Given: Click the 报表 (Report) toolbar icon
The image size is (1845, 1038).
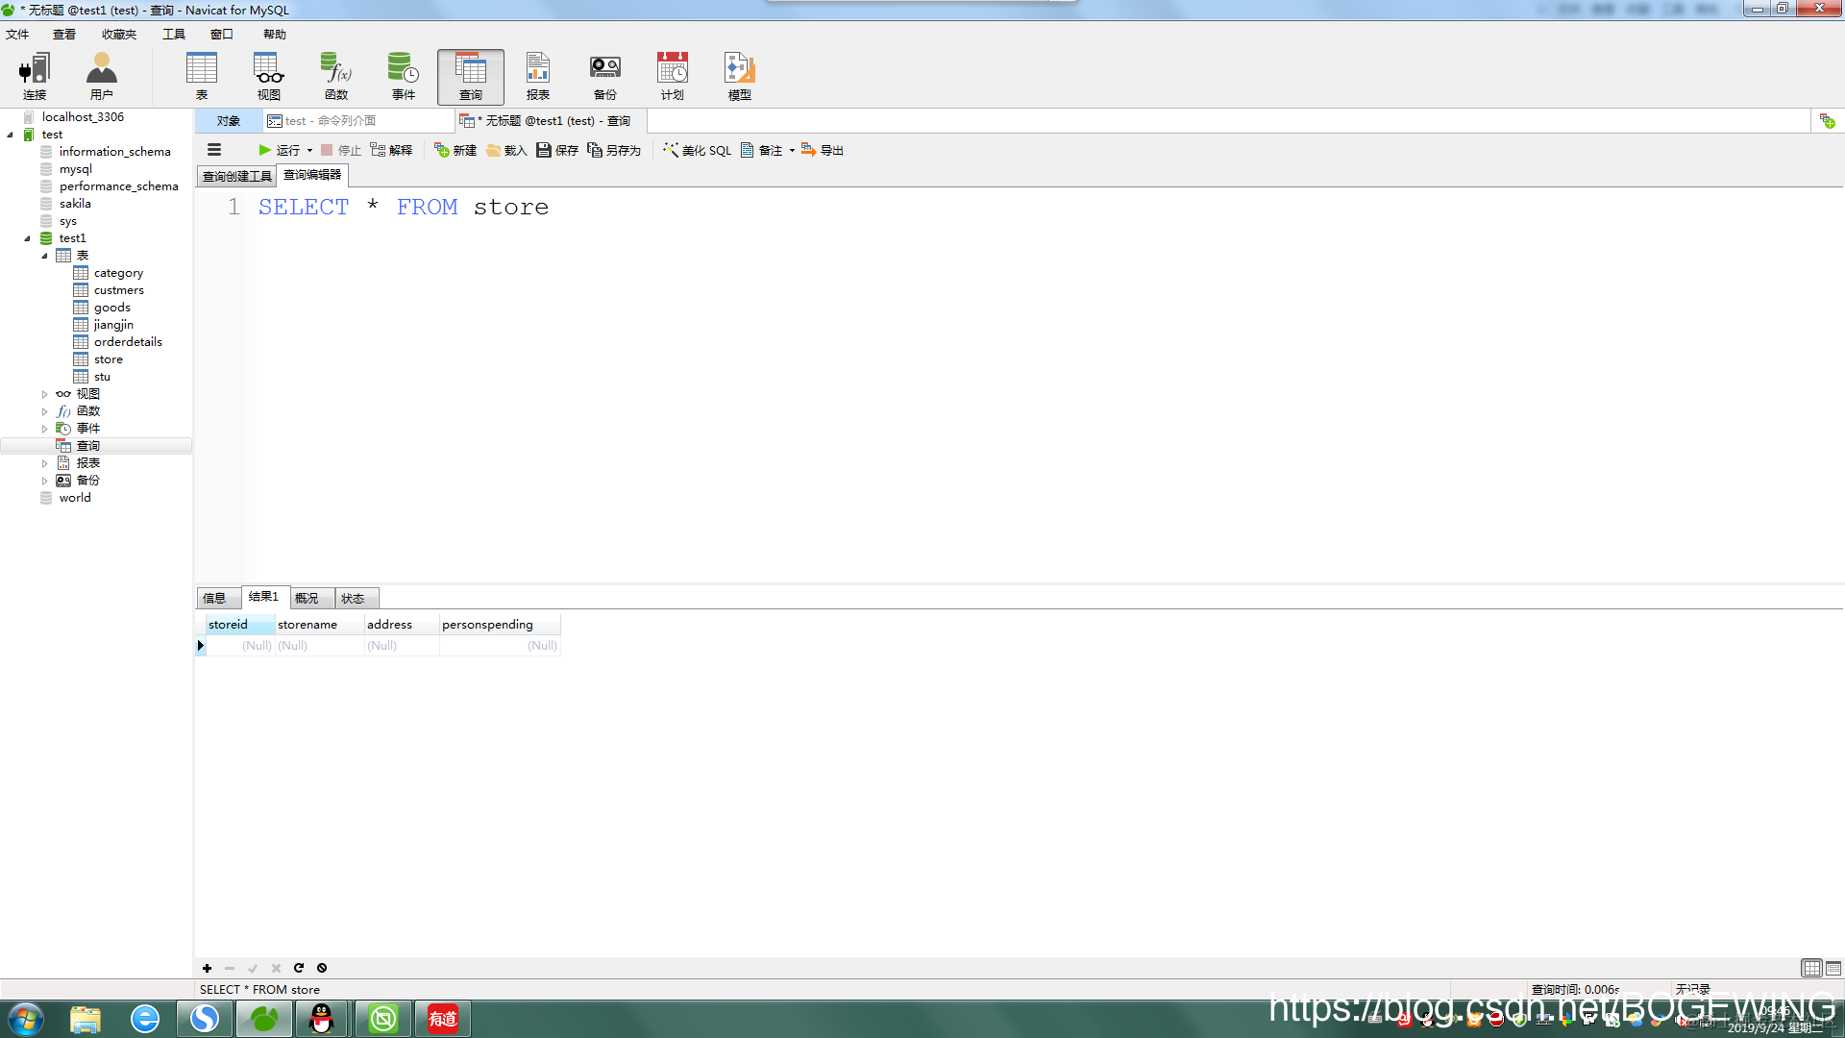Looking at the screenshot, I should 537,76.
